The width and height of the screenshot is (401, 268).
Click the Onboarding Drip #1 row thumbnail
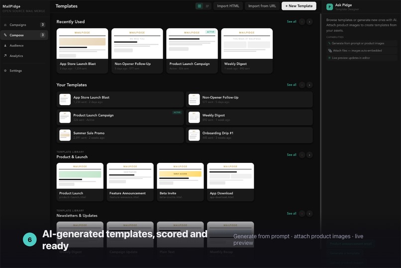(x=194, y=135)
